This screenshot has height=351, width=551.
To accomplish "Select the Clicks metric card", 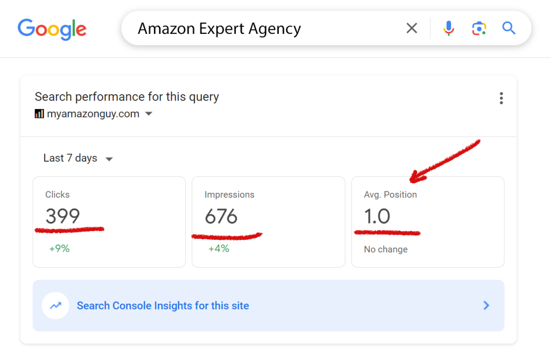I will (x=109, y=222).
